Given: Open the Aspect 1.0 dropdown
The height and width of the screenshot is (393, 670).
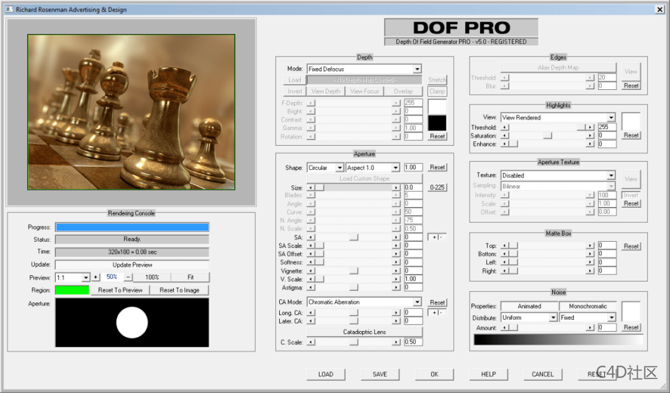Looking at the screenshot, I should [x=372, y=167].
